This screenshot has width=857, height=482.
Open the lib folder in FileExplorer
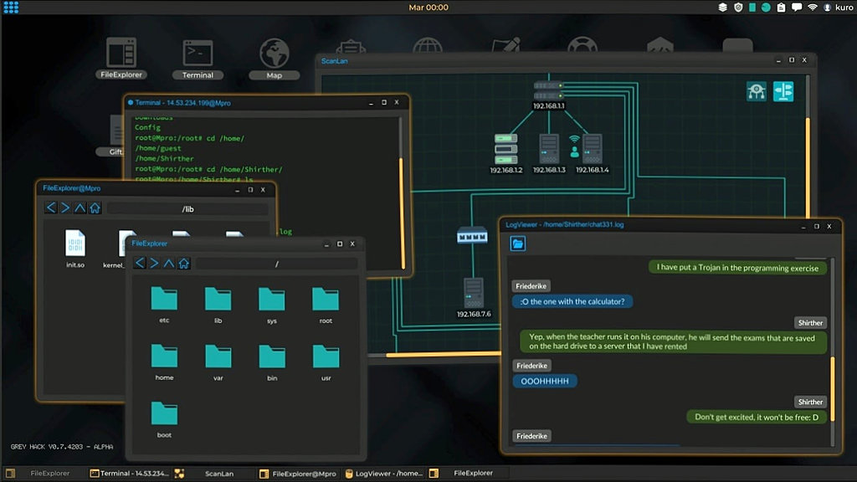(218, 305)
